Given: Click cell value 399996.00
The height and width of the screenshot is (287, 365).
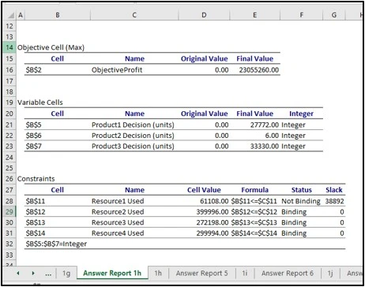Looking at the screenshot, I should click(x=213, y=212).
